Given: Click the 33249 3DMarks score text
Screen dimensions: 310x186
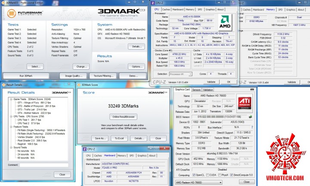Looking at the screenshot, I should [123, 106].
